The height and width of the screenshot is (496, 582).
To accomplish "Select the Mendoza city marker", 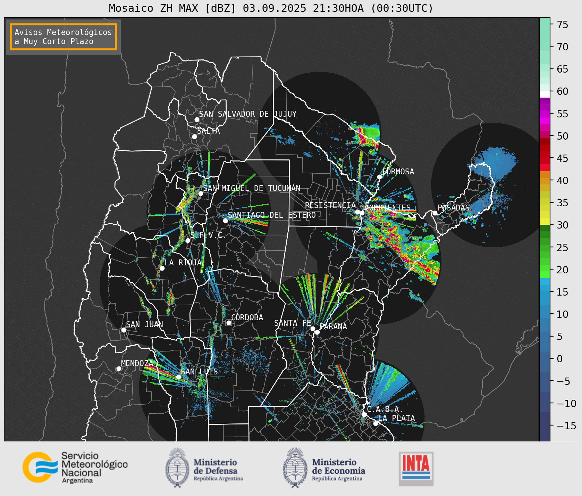I will [x=119, y=369].
